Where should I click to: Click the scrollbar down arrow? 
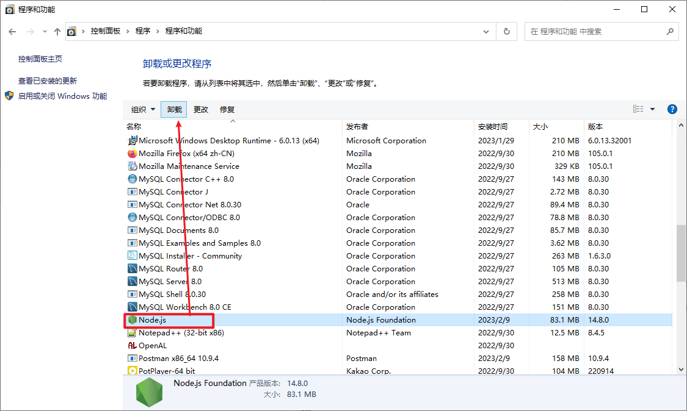681,370
